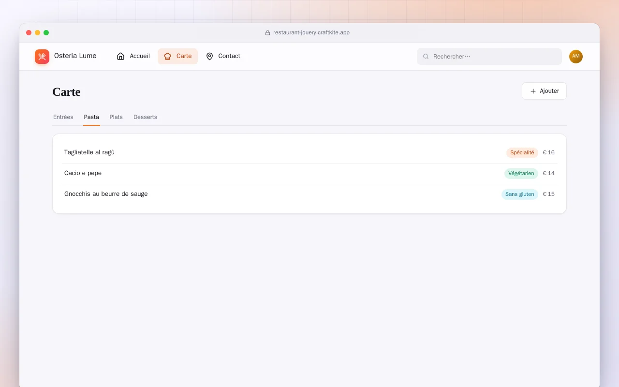Switch to the Entrées tab
The width and height of the screenshot is (619, 387).
(63, 117)
